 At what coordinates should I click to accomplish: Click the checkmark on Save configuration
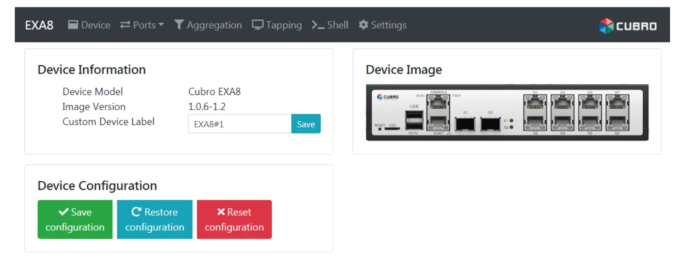[x=63, y=212]
